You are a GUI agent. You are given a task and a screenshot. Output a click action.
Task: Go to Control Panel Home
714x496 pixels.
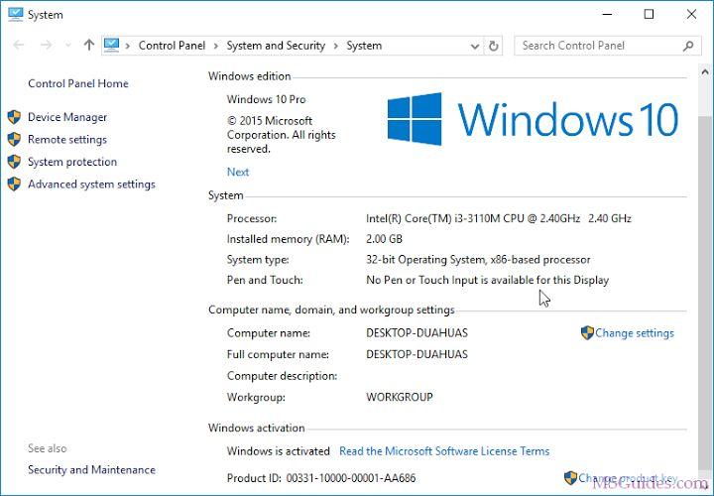point(78,83)
